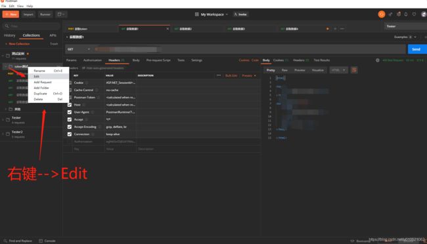Choose Duplicate in the context menu
The height and width of the screenshot is (244, 427).
coord(49,94)
